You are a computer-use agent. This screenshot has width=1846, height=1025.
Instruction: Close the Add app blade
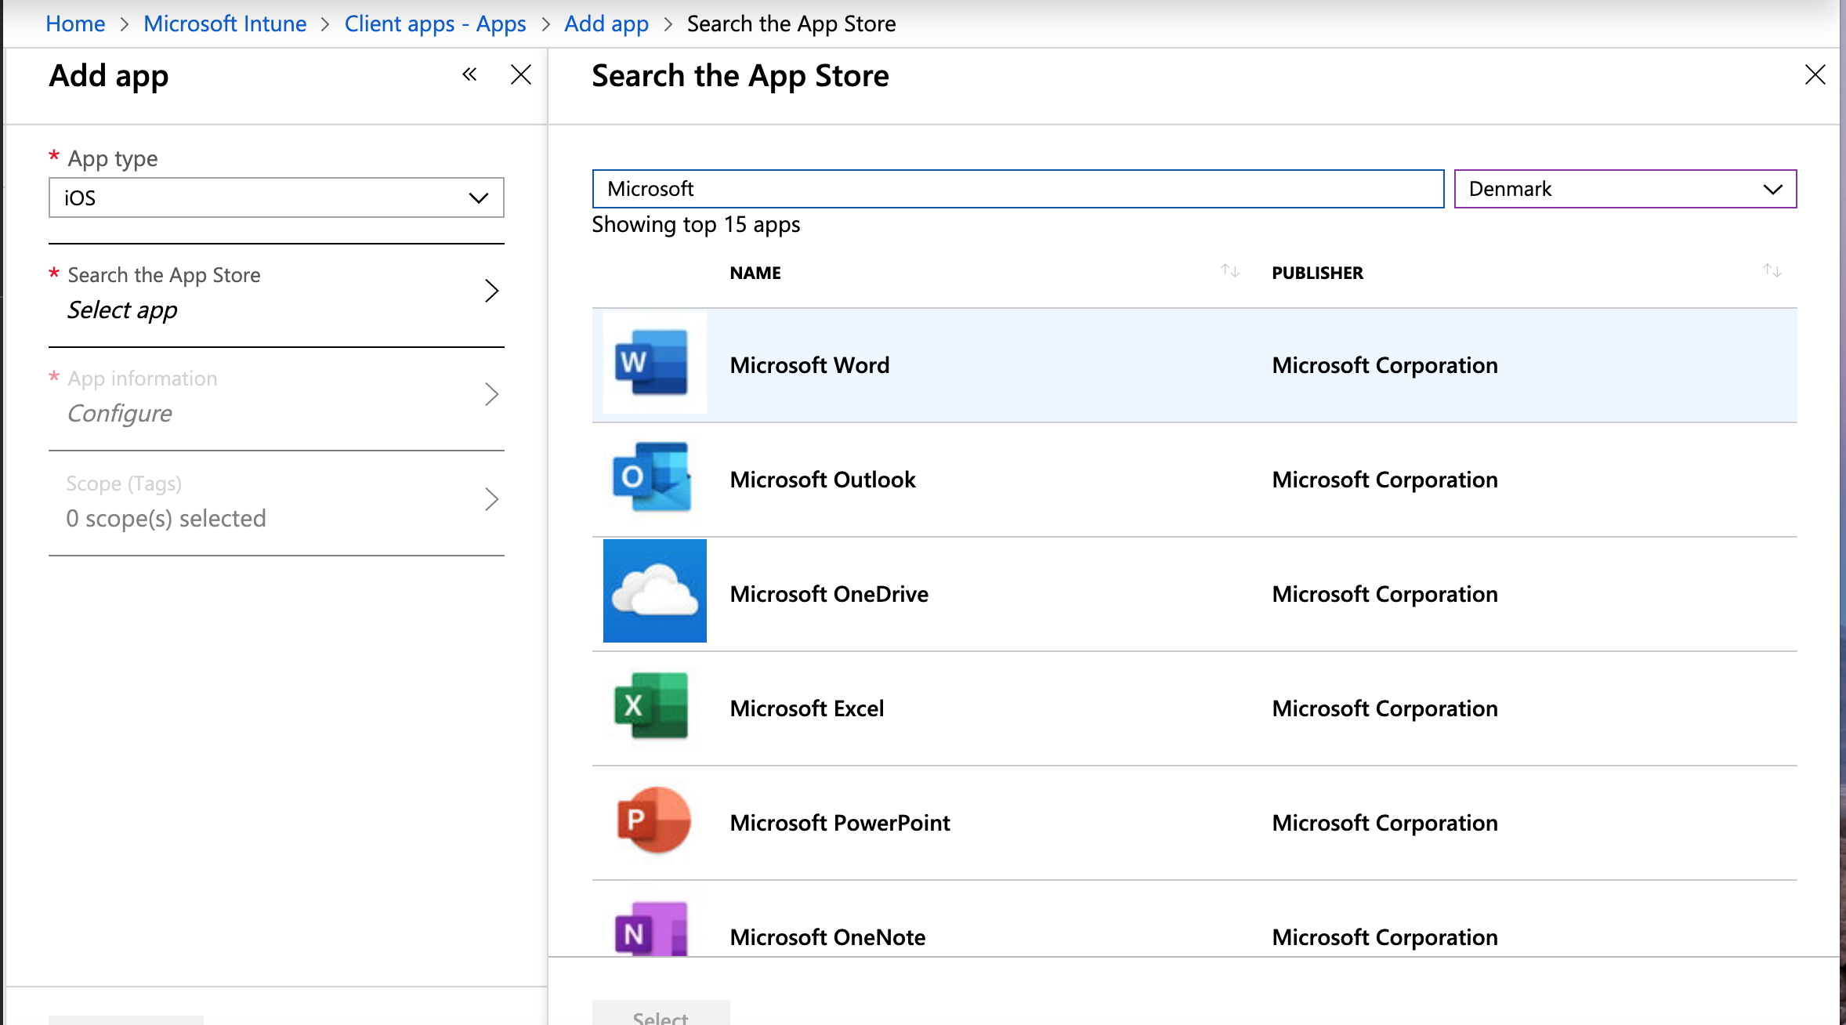[x=521, y=75]
